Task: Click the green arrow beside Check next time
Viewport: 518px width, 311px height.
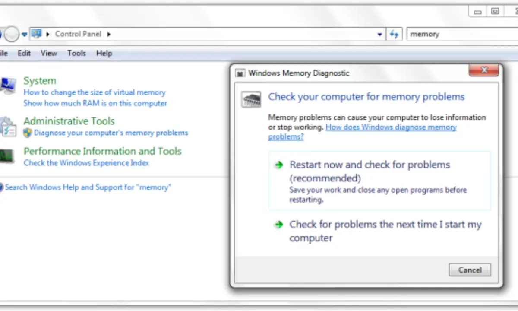Action: pyautogui.click(x=279, y=225)
